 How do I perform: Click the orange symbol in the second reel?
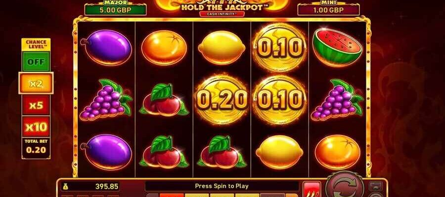coord(164,47)
